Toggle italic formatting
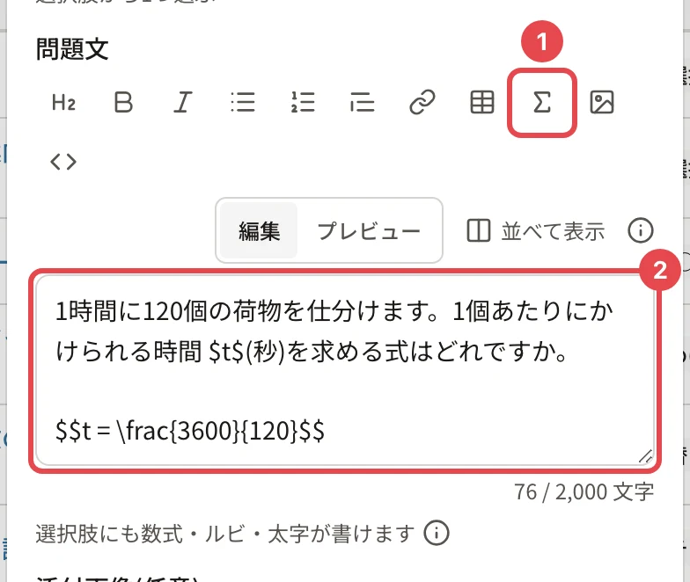The width and height of the screenshot is (690, 582). [x=183, y=102]
